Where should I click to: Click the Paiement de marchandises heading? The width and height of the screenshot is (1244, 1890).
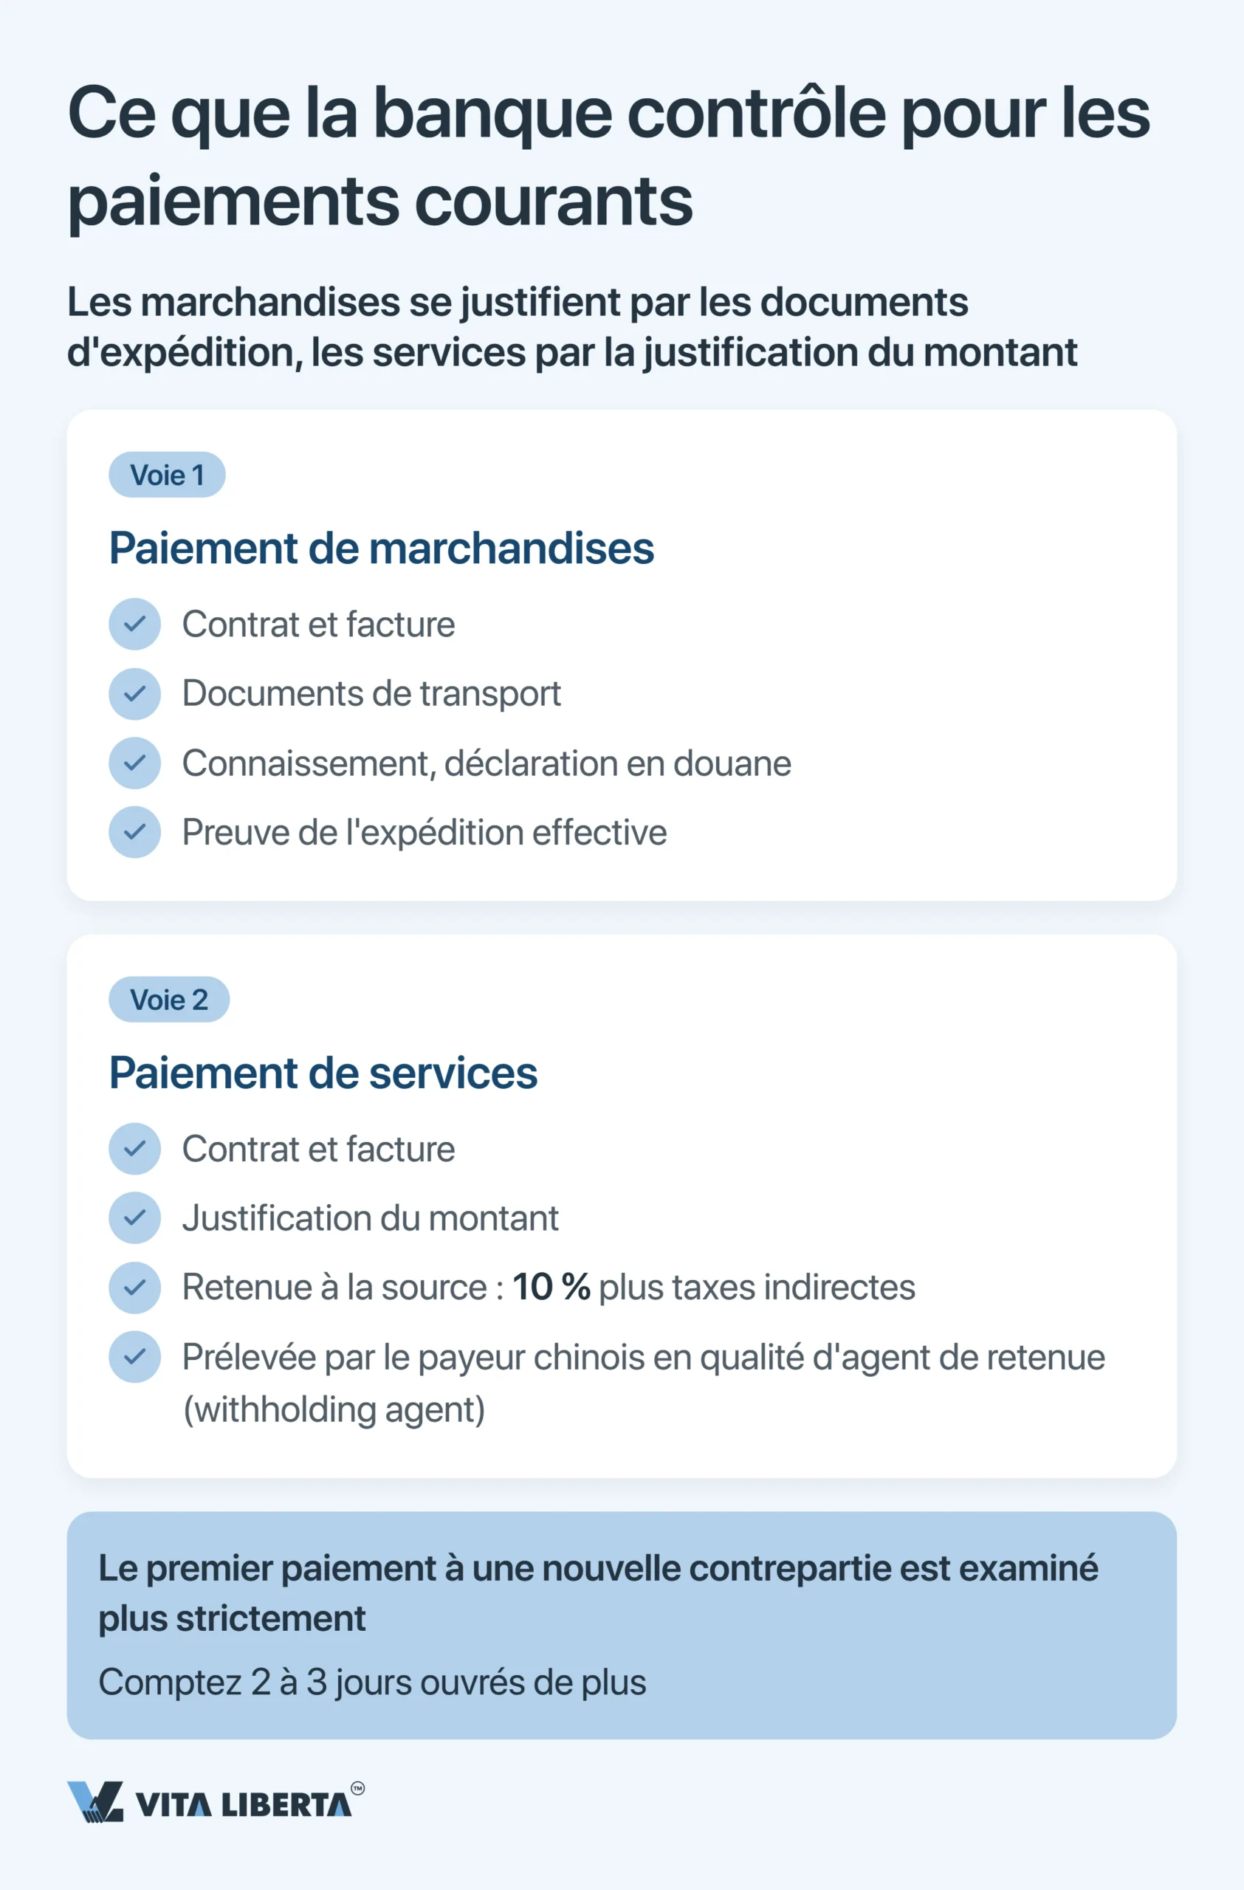click(381, 548)
